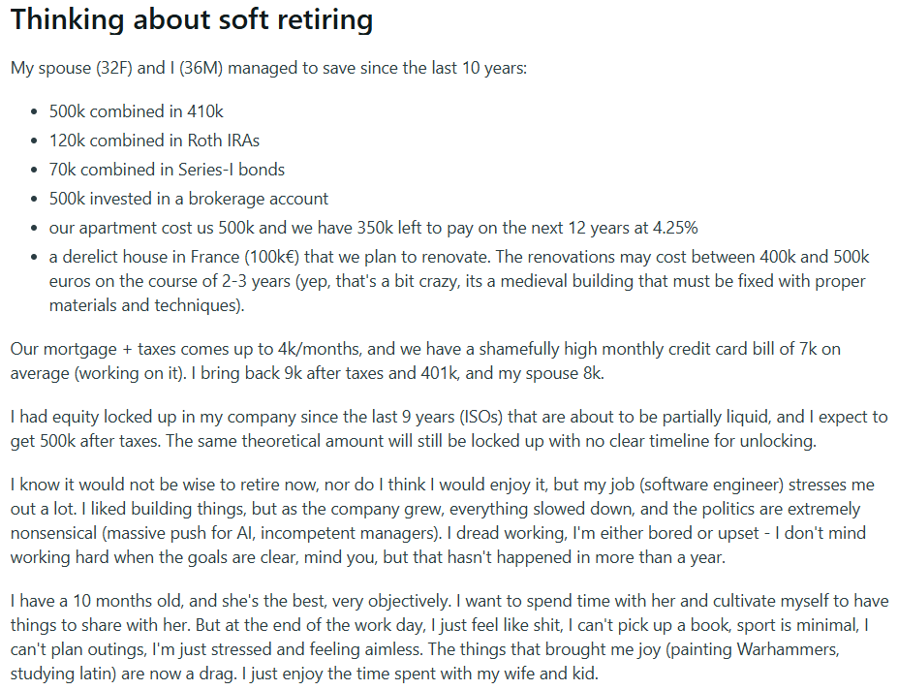Image resolution: width=898 pixels, height=690 pixels.
Task: Click the apartment cost bullet mentioning 4.25%
Action: point(373,228)
